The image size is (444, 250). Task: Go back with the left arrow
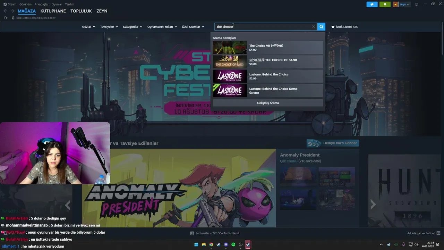tap(5, 11)
